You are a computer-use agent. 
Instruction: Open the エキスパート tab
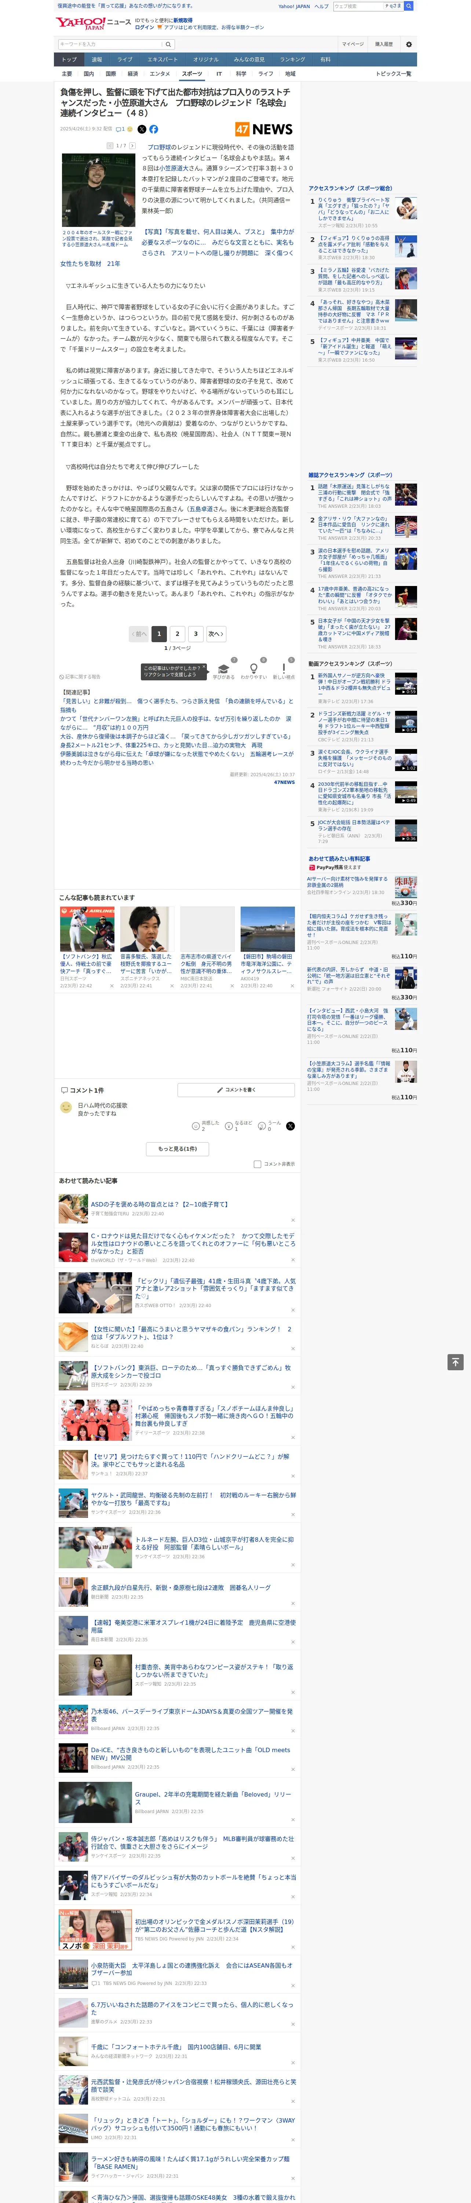pyautogui.click(x=163, y=60)
